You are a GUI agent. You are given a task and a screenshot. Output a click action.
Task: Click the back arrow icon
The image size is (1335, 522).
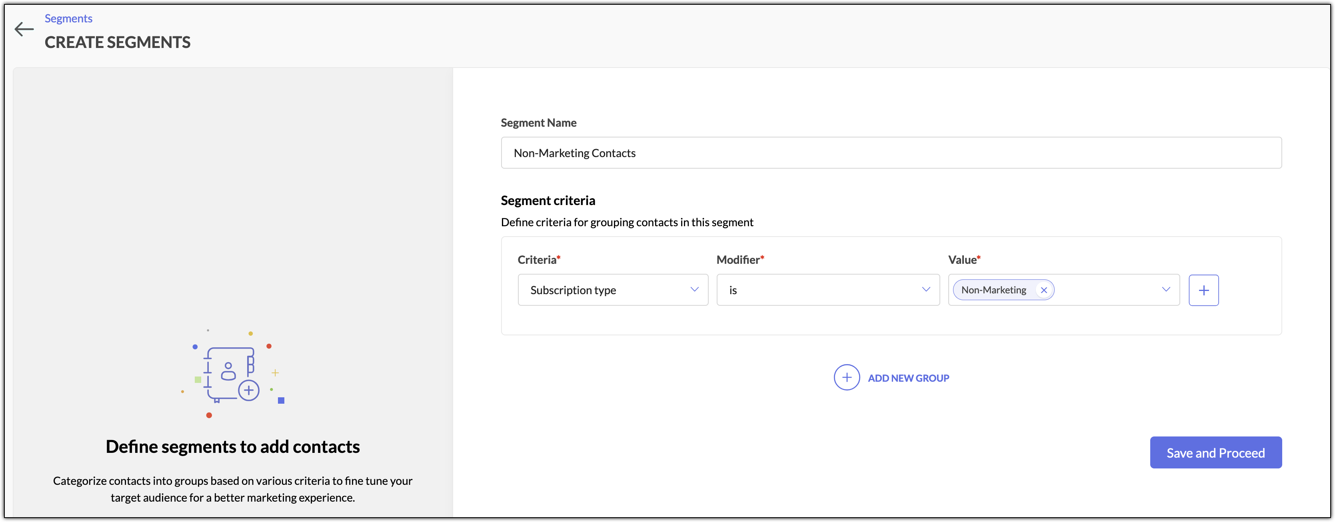[24, 29]
